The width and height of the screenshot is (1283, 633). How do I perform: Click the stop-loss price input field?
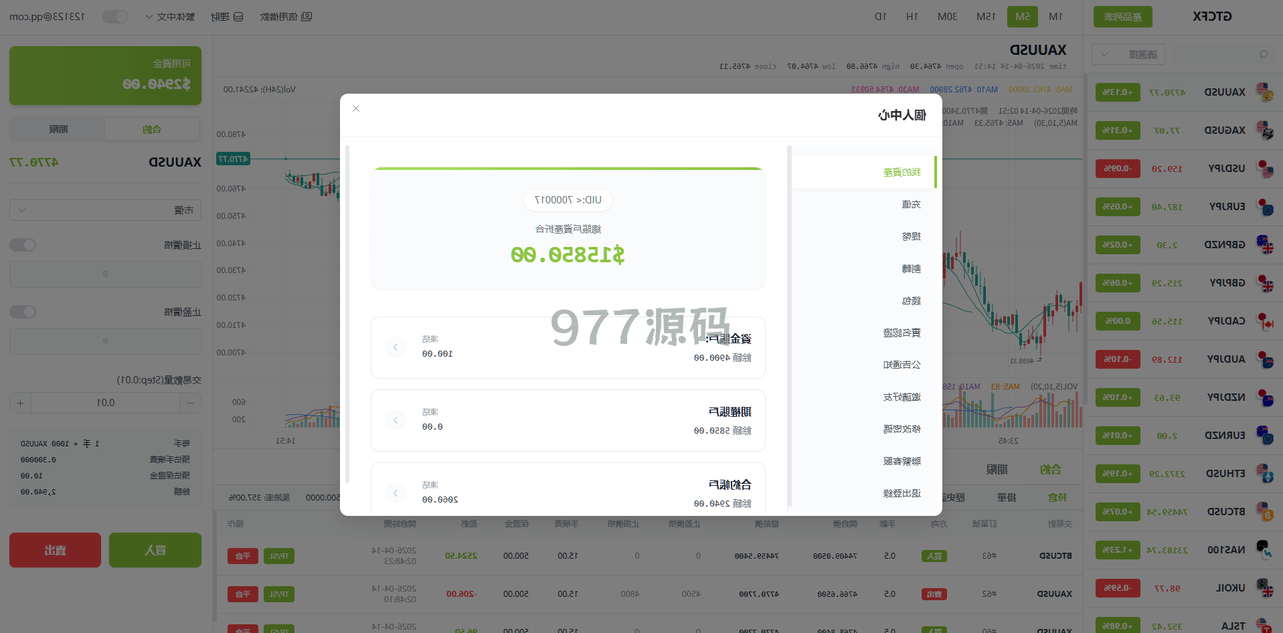[x=105, y=274]
